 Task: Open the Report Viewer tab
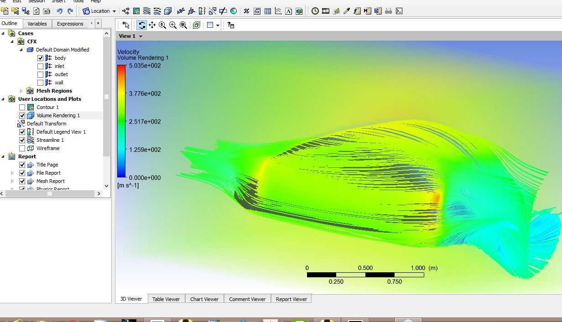[291, 299]
